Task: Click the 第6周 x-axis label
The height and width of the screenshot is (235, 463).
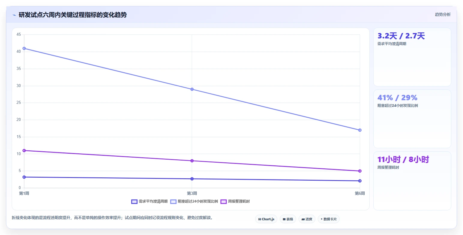Action: [360, 193]
